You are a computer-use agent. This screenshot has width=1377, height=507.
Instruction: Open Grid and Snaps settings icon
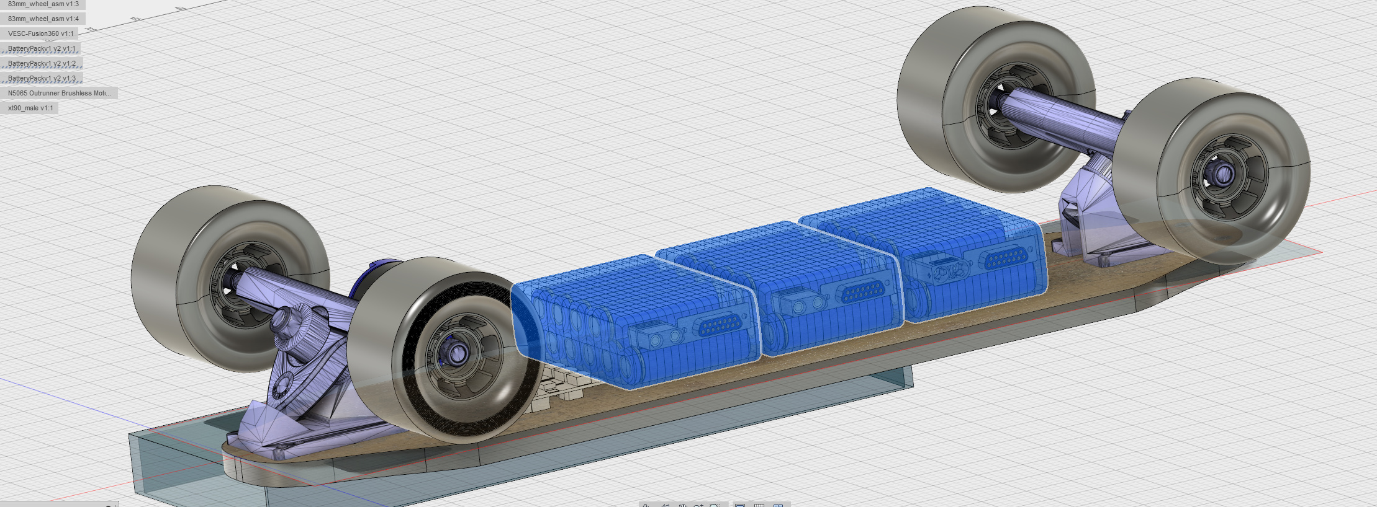click(759, 506)
